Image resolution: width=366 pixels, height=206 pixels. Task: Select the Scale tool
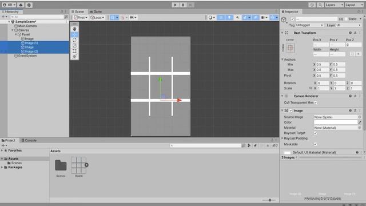[x=74, y=46]
